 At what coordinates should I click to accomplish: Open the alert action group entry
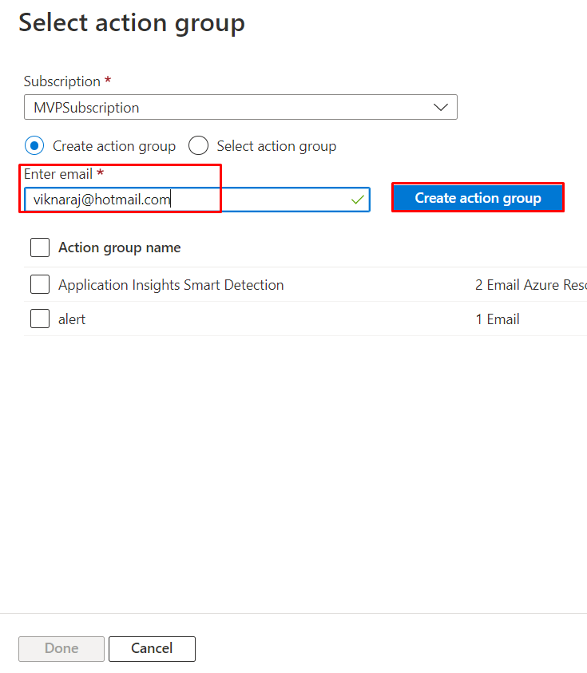(72, 319)
